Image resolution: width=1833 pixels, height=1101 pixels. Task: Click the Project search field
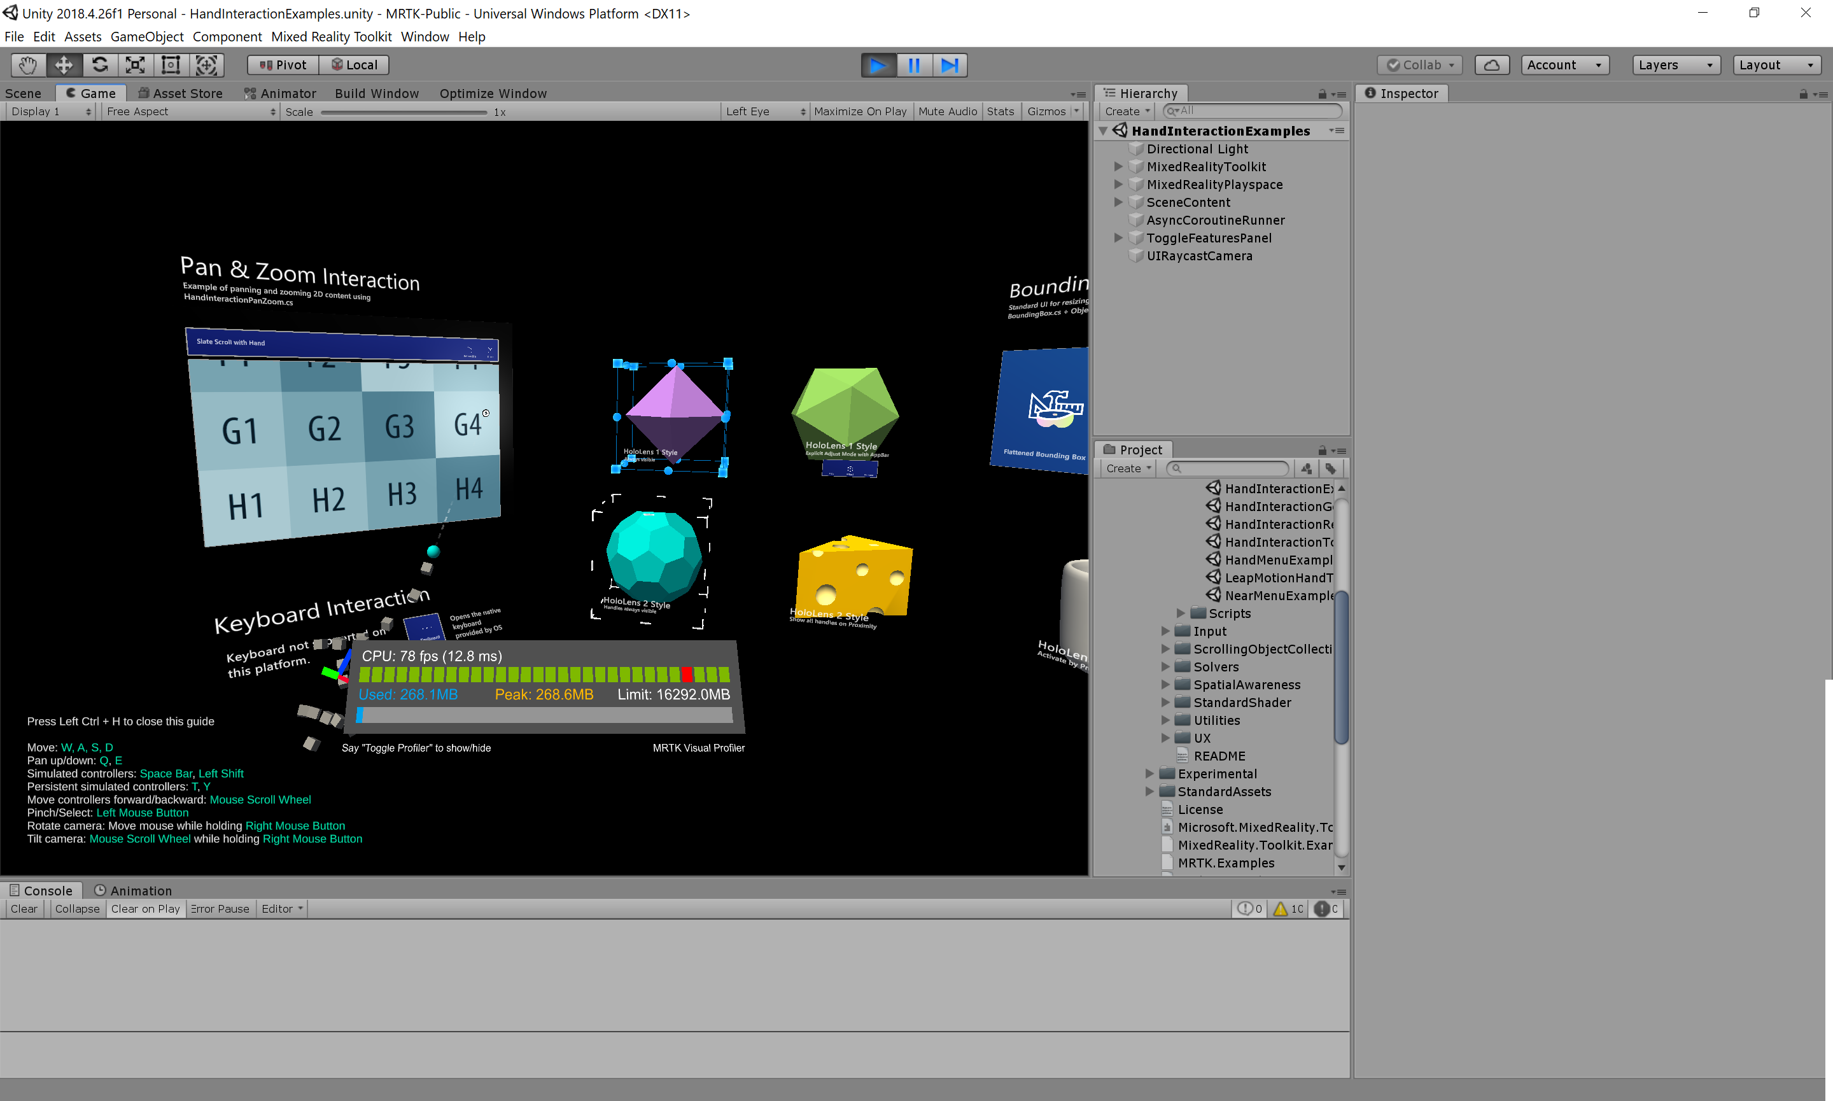tap(1228, 468)
